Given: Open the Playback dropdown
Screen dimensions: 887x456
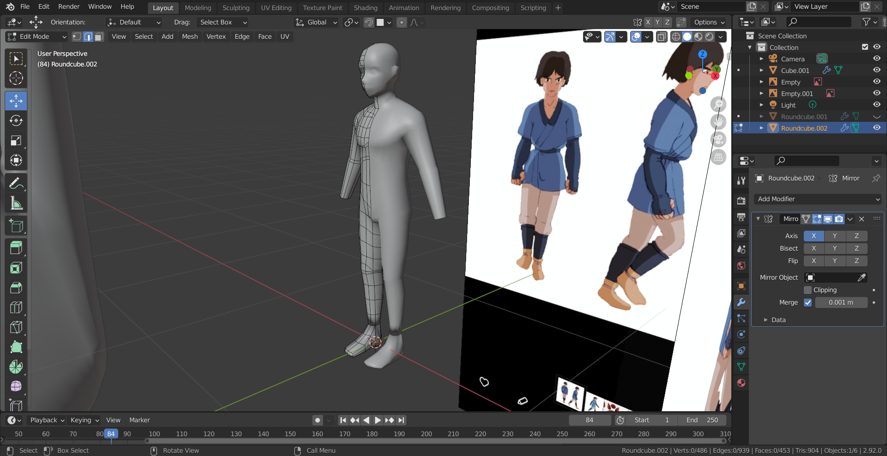Looking at the screenshot, I should [x=46, y=420].
